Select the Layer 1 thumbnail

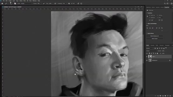pos(150,57)
